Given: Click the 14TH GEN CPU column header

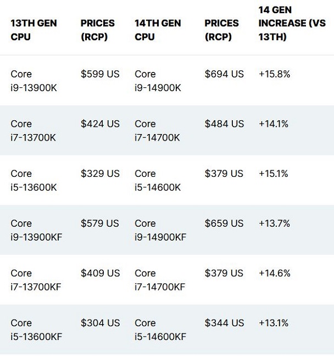Looking at the screenshot, I should coord(158,30).
